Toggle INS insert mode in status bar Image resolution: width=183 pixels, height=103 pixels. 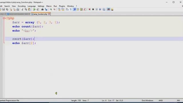pyautogui.click(x=178, y=100)
